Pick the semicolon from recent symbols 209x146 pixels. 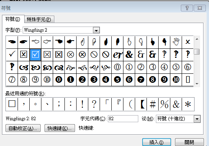[59, 104]
